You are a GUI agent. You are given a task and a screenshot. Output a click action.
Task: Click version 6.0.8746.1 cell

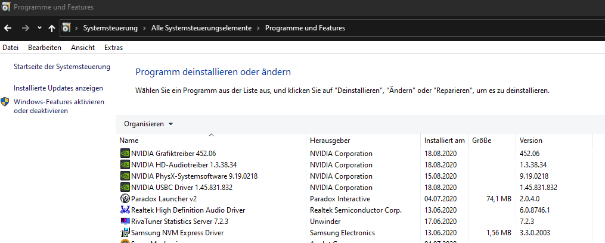point(535,210)
